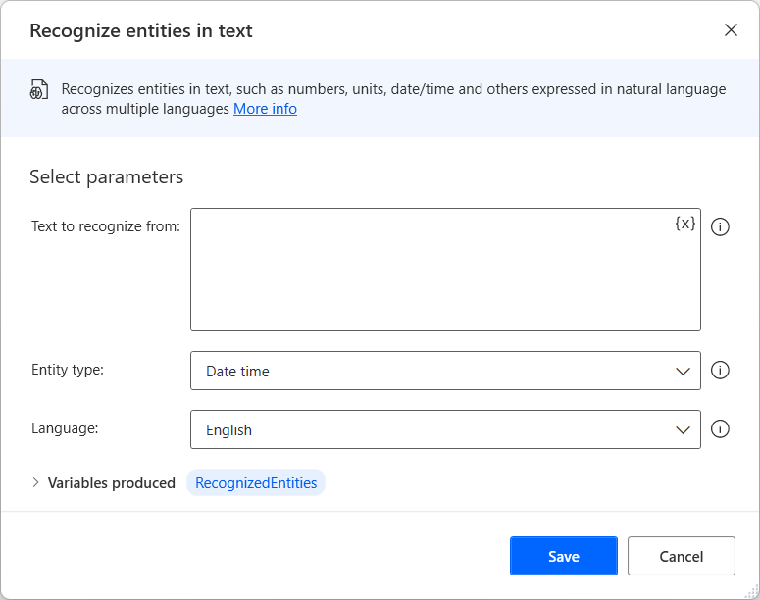Click the Variables produced label
Screen dimensions: 760x600
coord(112,483)
